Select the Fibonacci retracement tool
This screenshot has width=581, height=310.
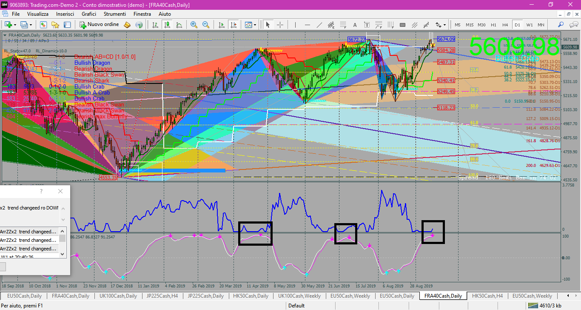point(343,25)
